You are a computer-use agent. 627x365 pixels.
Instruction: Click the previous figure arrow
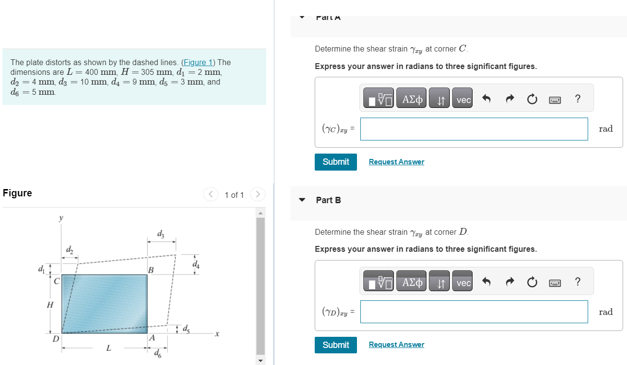(x=211, y=194)
